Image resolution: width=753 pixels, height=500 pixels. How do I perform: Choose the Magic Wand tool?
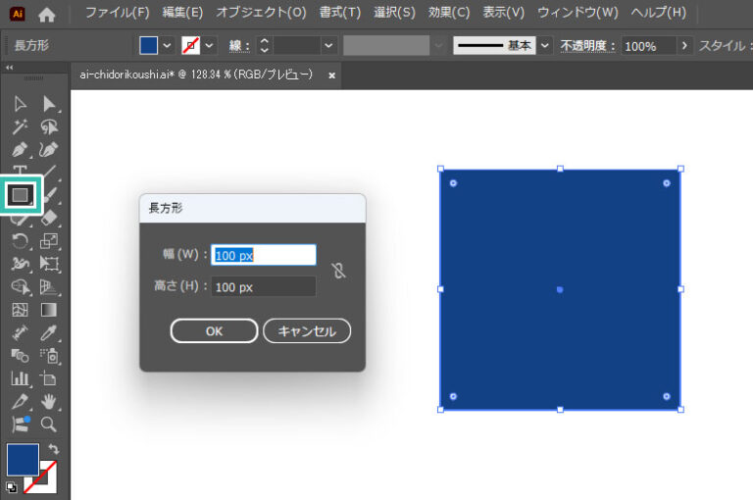[20, 126]
